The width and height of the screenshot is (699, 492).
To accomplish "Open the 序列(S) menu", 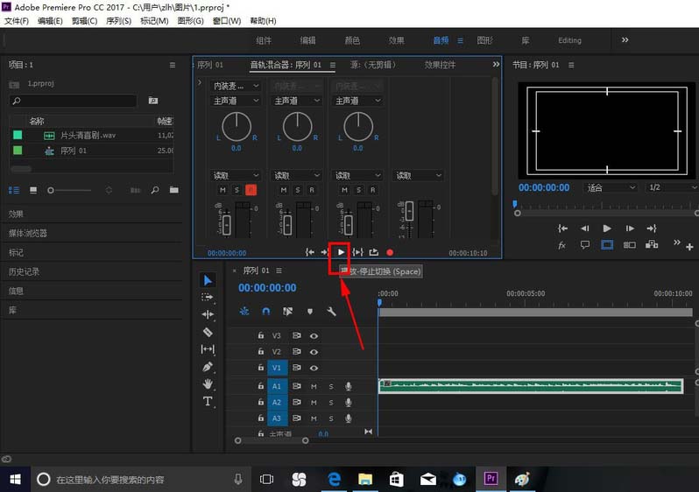I will pos(118,21).
